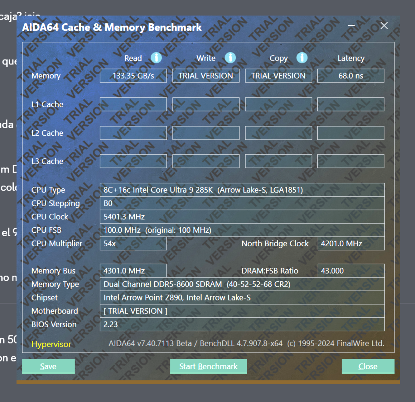Click the Write column header text
The height and width of the screenshot is (402, 415).
(206, 58)
